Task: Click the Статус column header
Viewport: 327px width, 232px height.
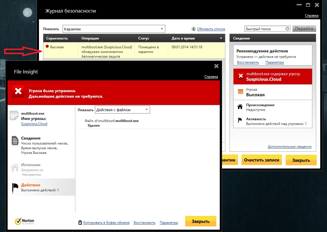Action: (144, 38)
